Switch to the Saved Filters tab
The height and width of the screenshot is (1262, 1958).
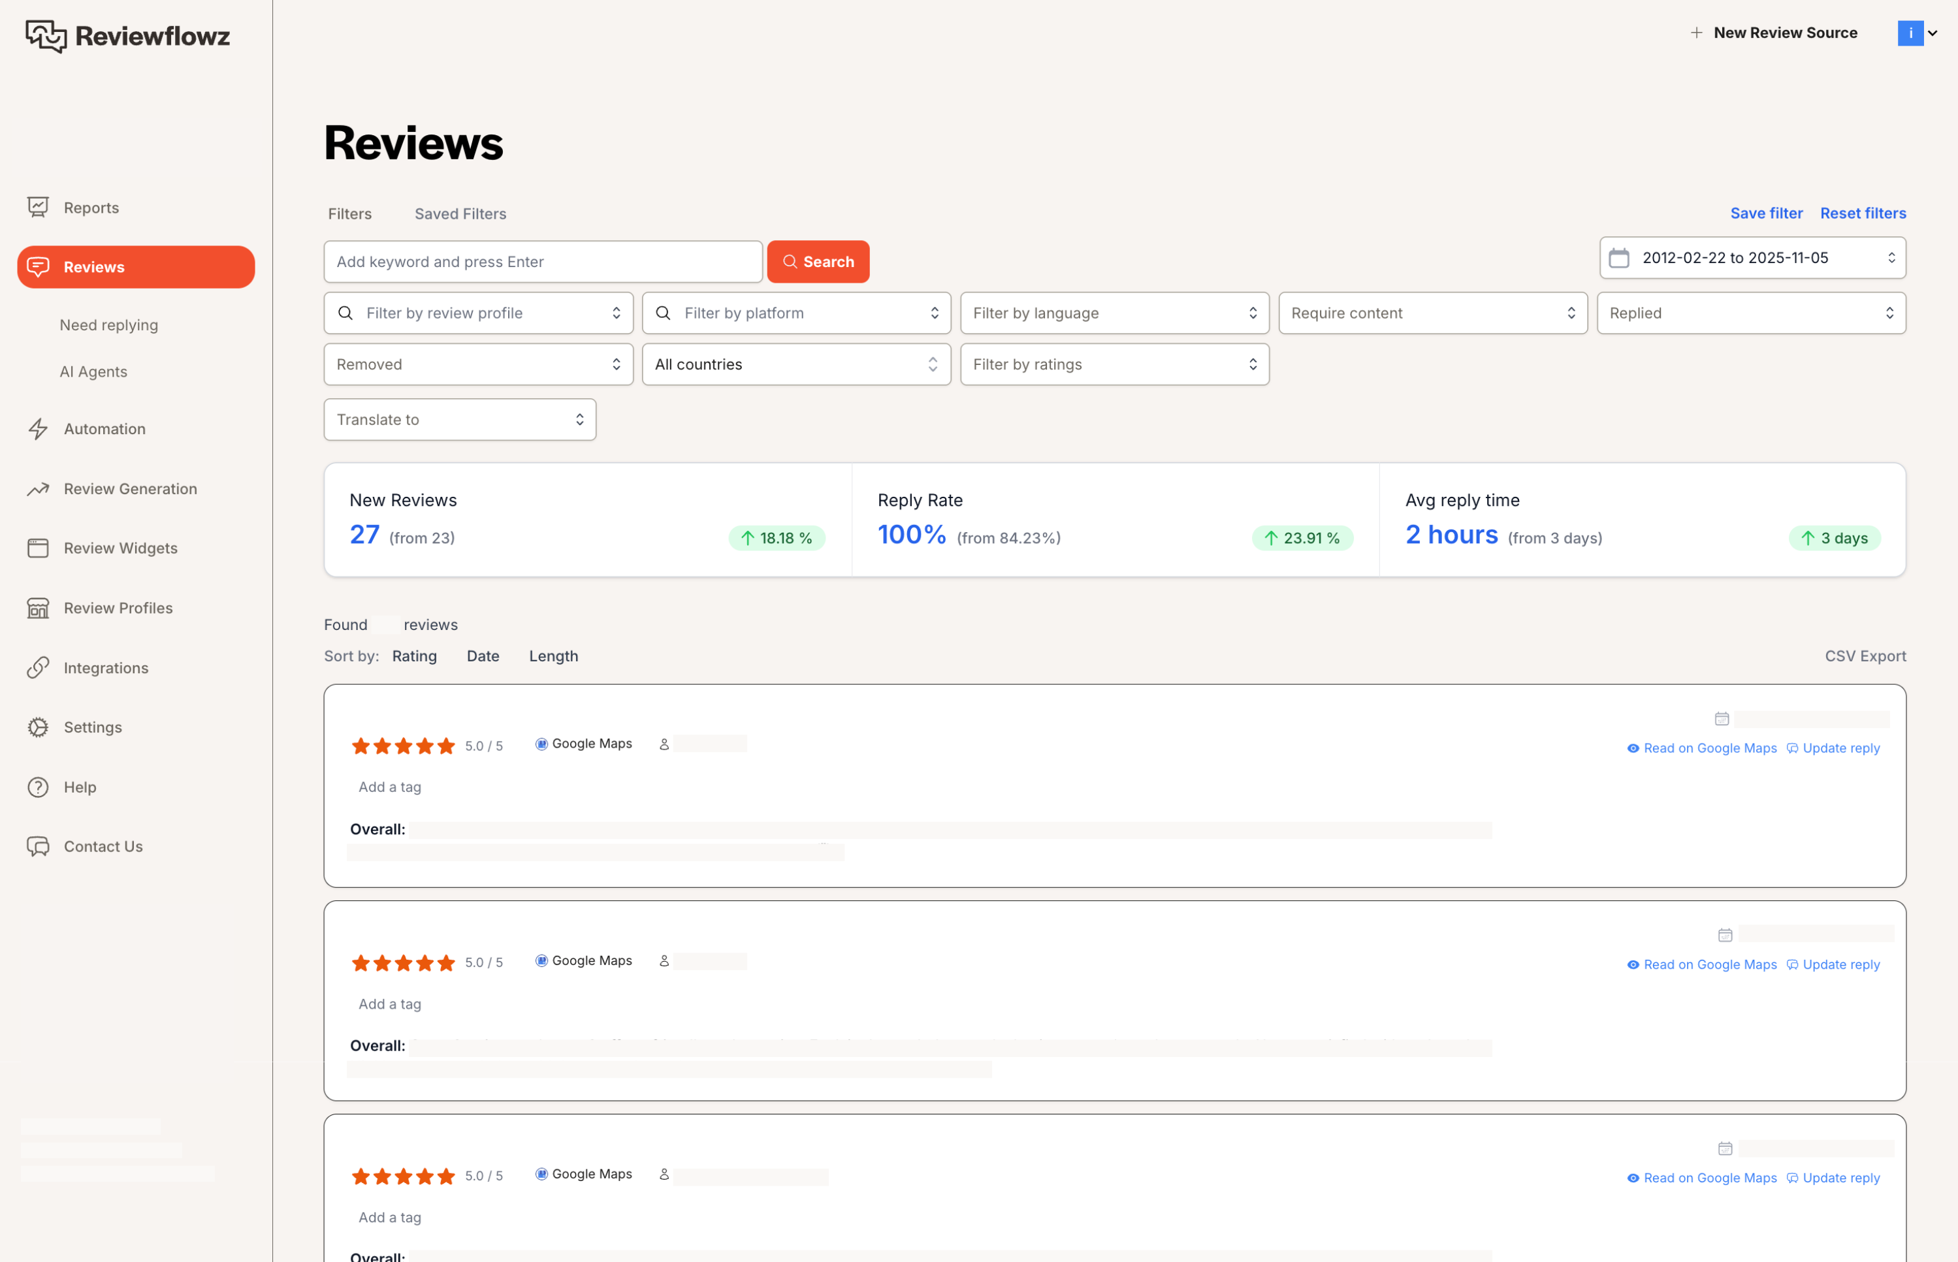point(460,214)
